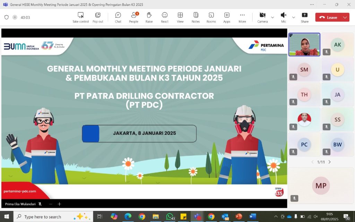Screen dimensions: 355x222
Task: Open breakout Rooms
Action: (211, 17)
